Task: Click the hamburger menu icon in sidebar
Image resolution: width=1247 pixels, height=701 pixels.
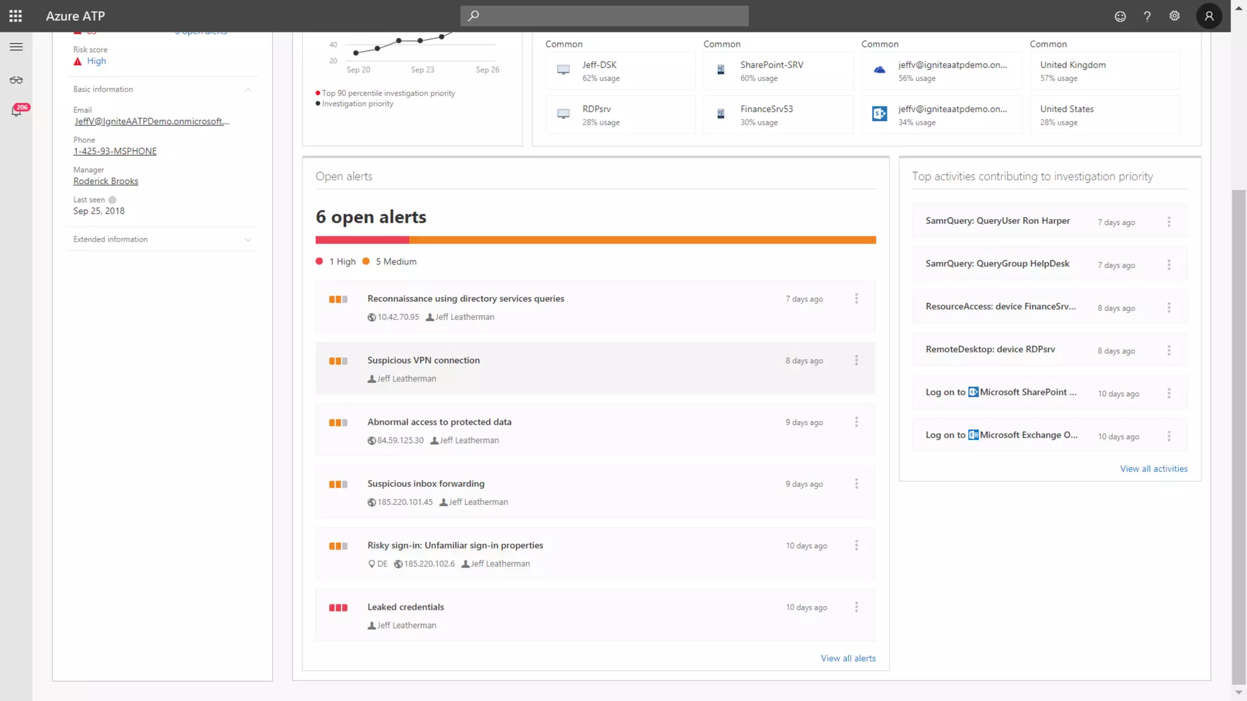Action: pyautogui.click(x=16, y=47)
